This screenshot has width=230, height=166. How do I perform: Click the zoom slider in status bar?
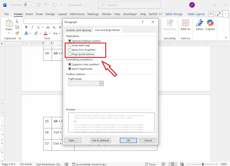click(x=203, y=164)
